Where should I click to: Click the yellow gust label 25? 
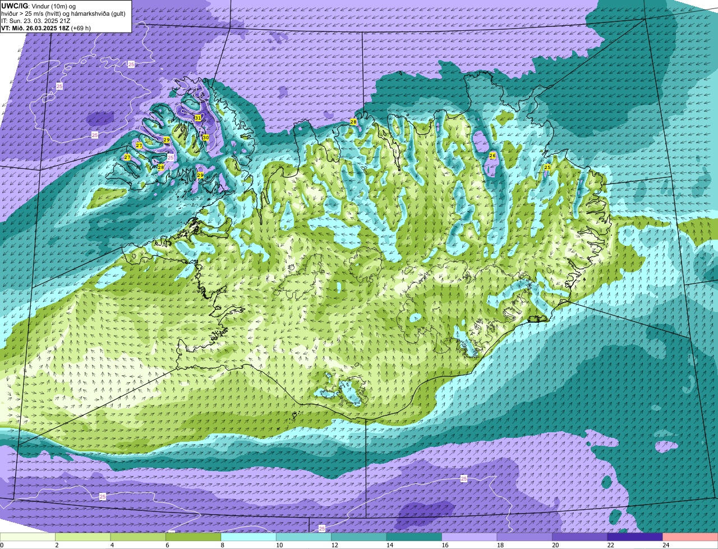pyautogui.click(x=547, y=167)
